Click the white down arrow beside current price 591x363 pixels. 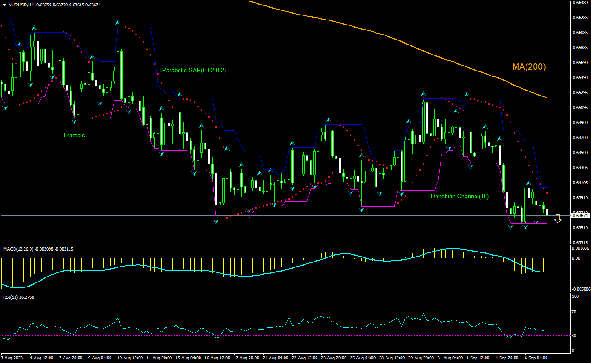tap(558, 219)
